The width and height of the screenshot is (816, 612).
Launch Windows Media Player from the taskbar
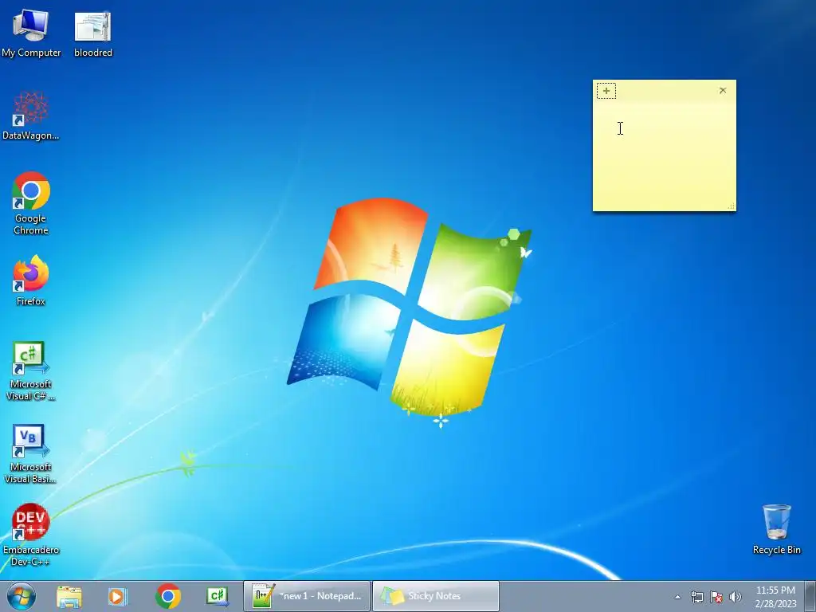[x=118, y=596]
